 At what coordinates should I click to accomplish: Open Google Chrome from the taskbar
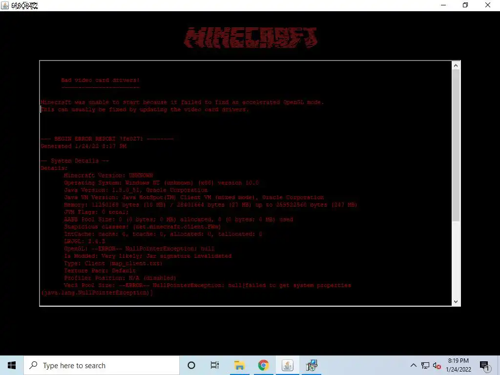coord(263,365)
